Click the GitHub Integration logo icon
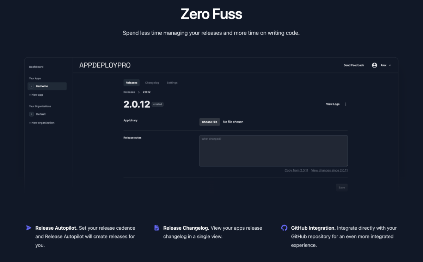Viewport: 423px width, 262px height. tap(284, 228)
